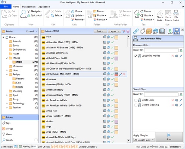Open the reader icon for 1917

point(105,37)
